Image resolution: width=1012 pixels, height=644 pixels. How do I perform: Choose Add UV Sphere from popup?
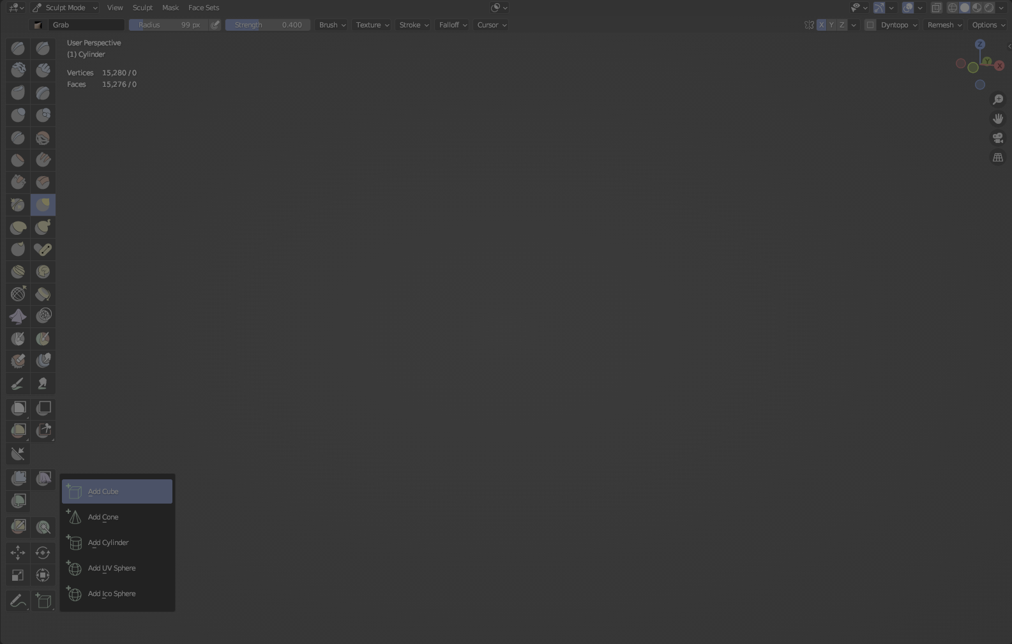point(117,568)
